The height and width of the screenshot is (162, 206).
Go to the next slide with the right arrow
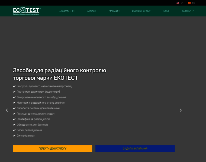181,110
